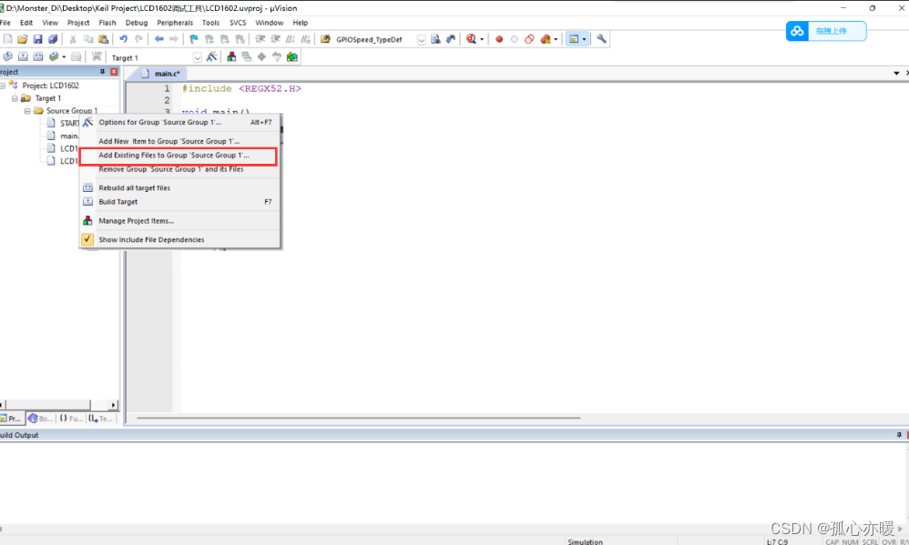Open the Project menu
The width and height of the screenshot is (909, 545).
coord(78,23)
